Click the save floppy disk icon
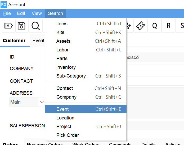184x145 pixels. tap(21, 26)
